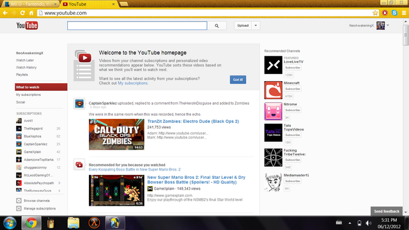This screenshot has width=409, height=230.
Task: Bookmark page with the star icon
Action: [x=375, y=13]
